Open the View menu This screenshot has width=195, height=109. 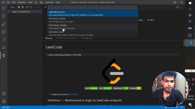click(30, 2)
